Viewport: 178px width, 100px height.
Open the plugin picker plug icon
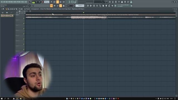point(106,6)
